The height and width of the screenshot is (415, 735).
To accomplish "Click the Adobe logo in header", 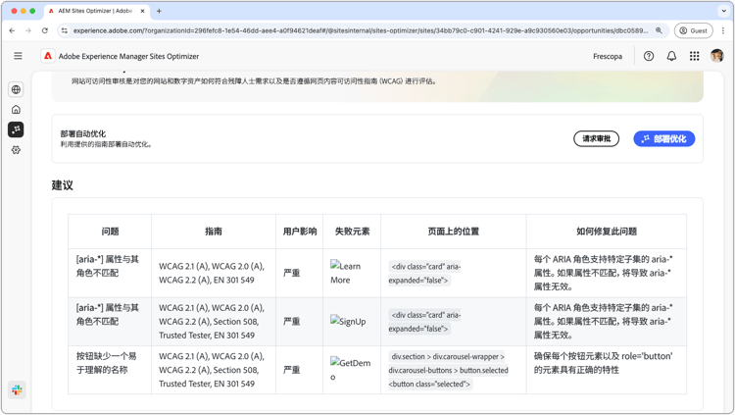I will pyautogui.click(x=48, y=56).
